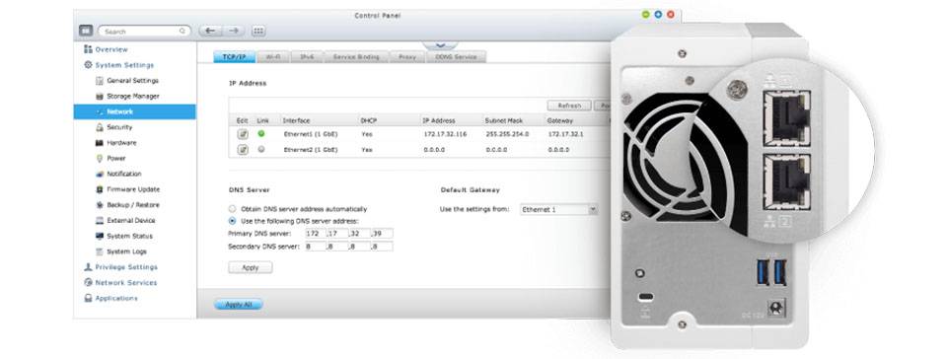Image resolution: width=947 pixels, height=359 pixels.
Task: Click the Refresh button
Action: coord(569,106)
